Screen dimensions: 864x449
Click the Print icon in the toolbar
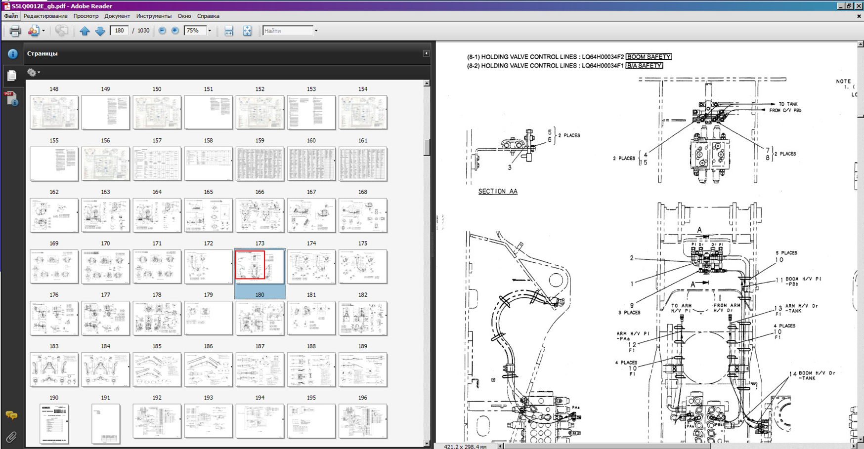coord(15,31)
